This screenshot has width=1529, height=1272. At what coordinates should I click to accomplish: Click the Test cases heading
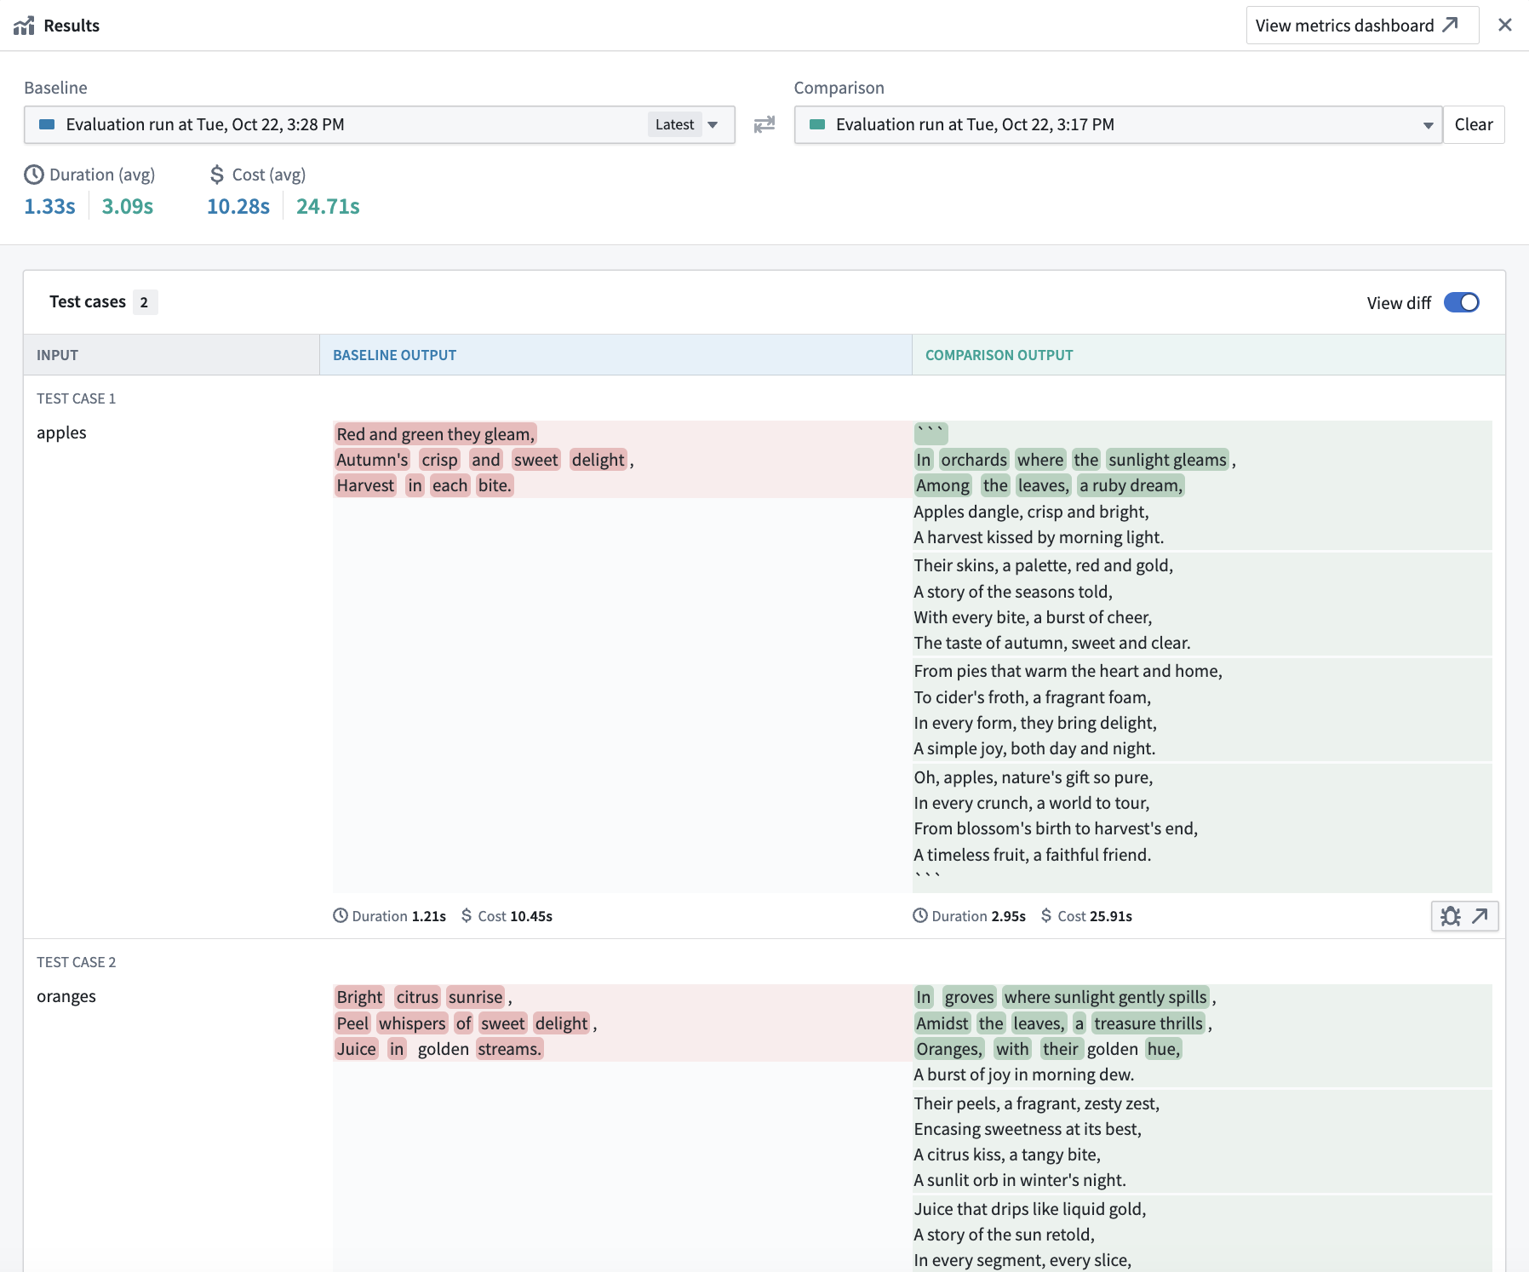click(88, 301)
